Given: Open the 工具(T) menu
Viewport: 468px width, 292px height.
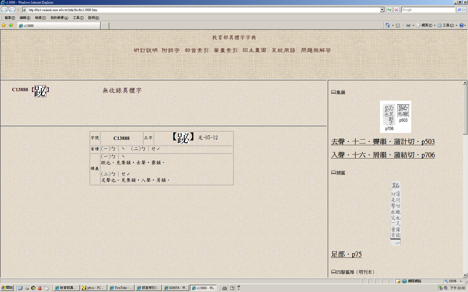Looking at the screenshot, I should point(78,18).
